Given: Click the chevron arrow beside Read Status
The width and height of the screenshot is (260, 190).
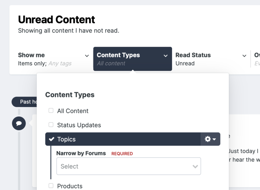Looking at the screenshot, I should (244, 56).
